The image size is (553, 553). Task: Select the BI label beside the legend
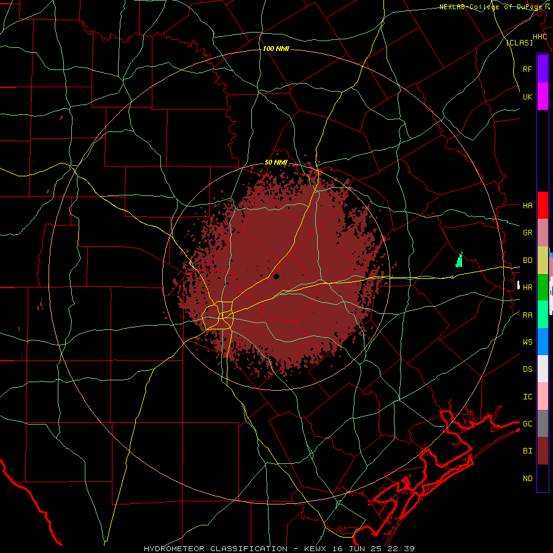click(x=527, y=451)
